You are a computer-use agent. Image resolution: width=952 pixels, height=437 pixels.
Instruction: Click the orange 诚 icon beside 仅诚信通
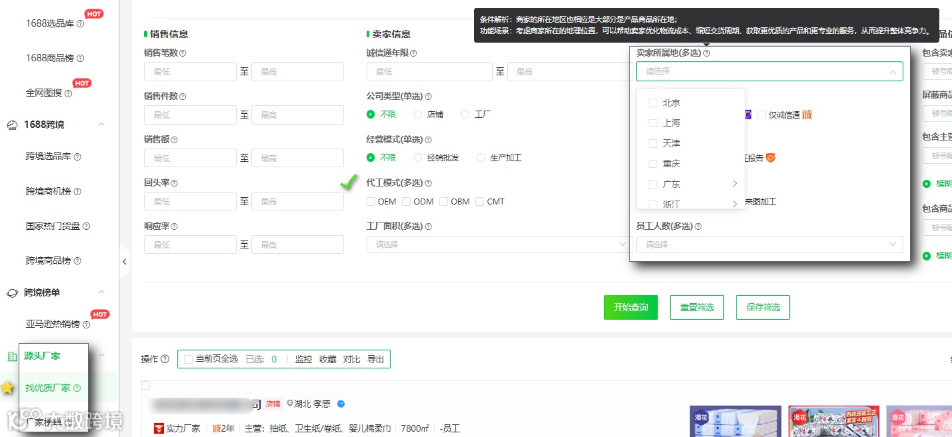(x=807, y=115)
